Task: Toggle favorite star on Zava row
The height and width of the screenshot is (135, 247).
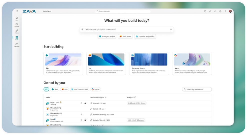Action: coord(85,120)
